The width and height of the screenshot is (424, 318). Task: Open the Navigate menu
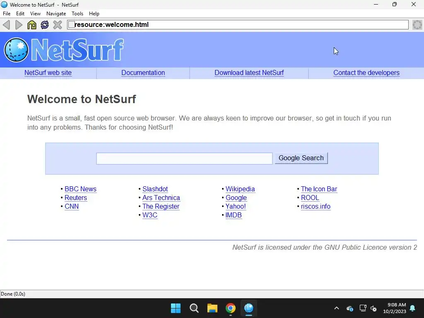(56, 14)
